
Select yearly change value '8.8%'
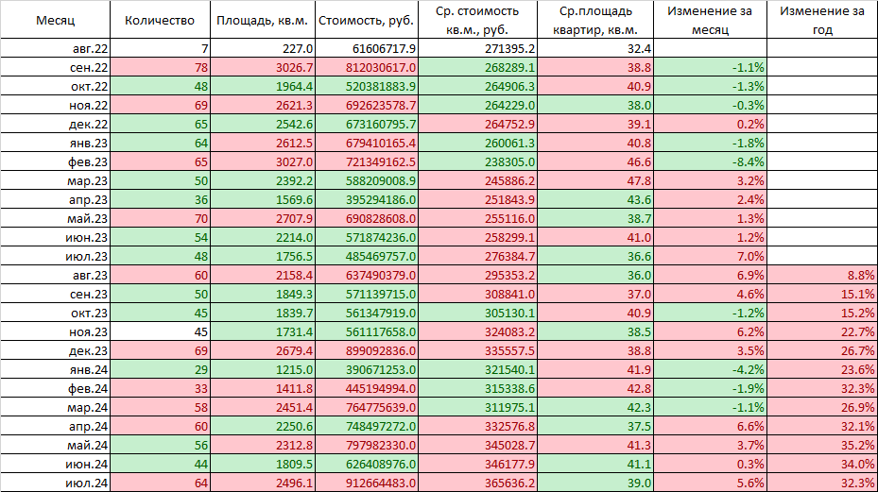(x=822, y=275)
